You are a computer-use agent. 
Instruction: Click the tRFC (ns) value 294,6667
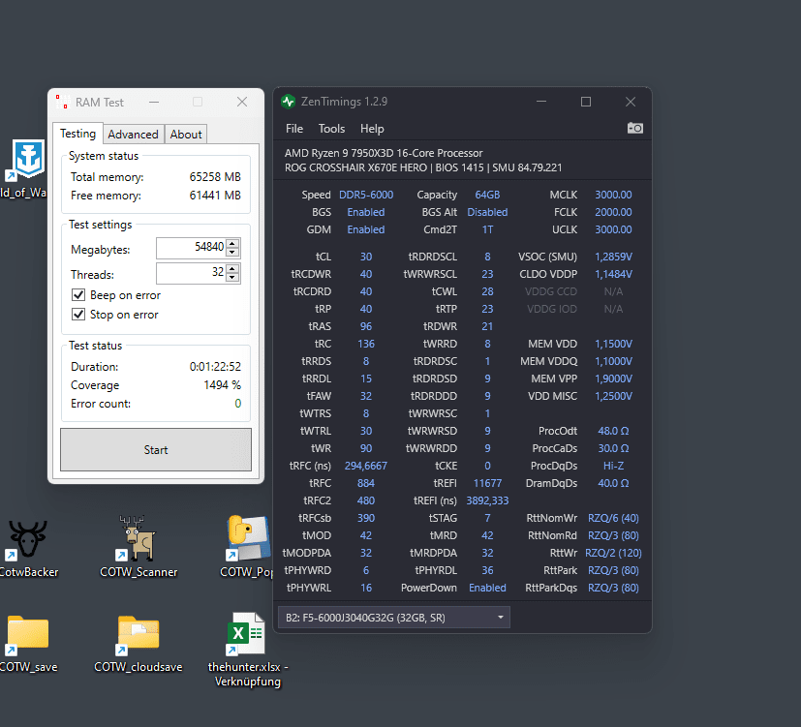click(366, 467)
